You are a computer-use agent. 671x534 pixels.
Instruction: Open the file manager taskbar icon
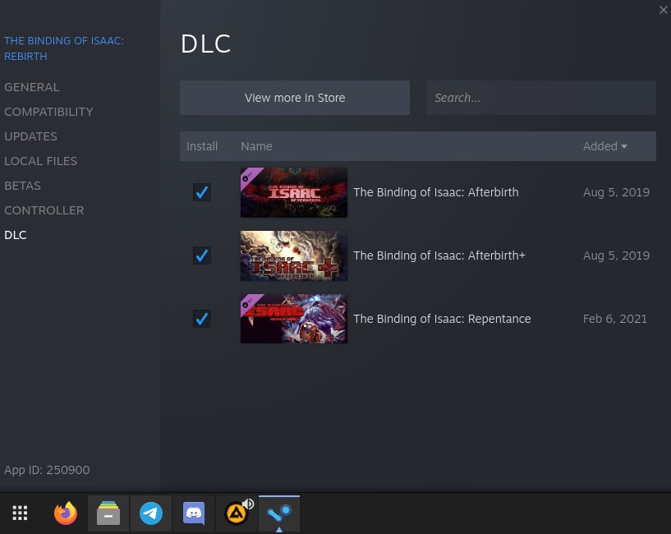(x=108, y=513)
